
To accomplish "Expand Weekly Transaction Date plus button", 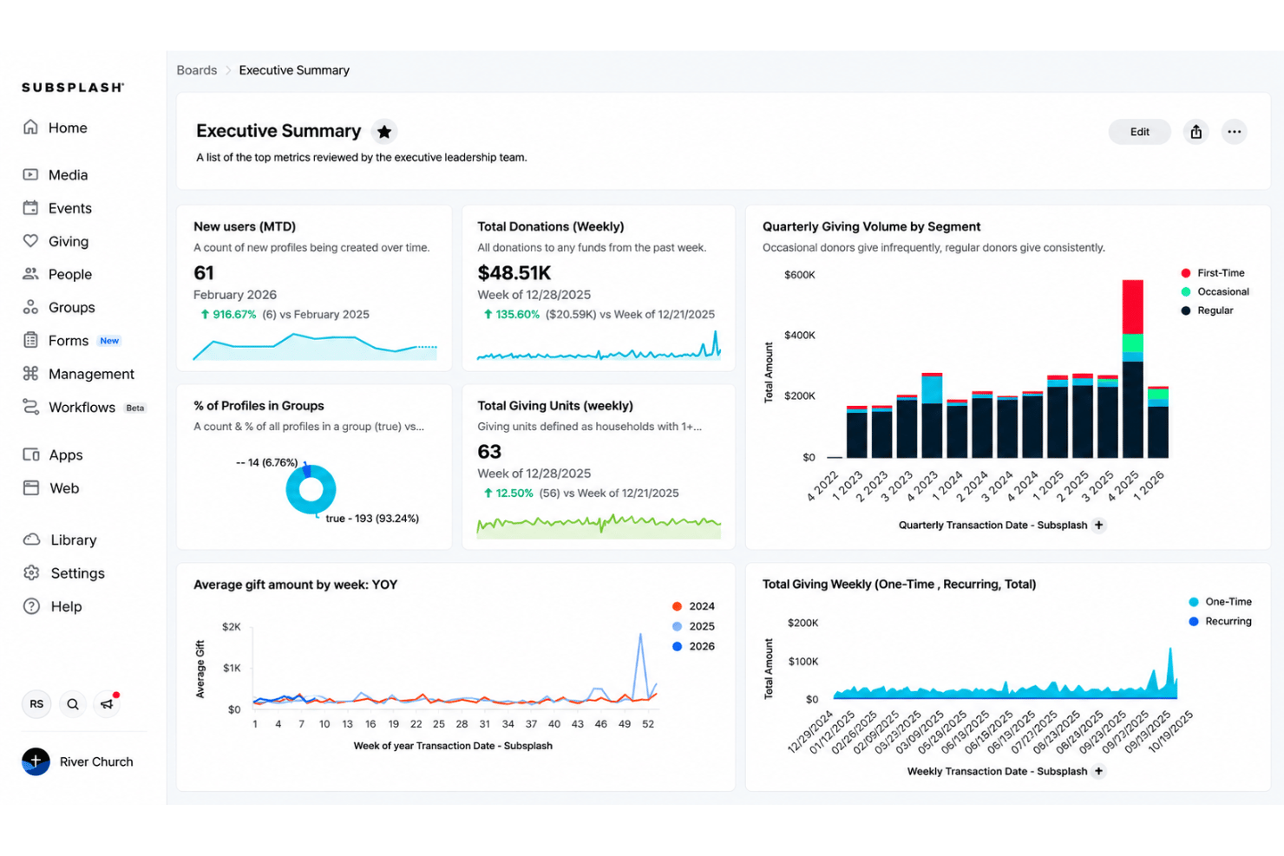I will click(x=1099, y=771).
